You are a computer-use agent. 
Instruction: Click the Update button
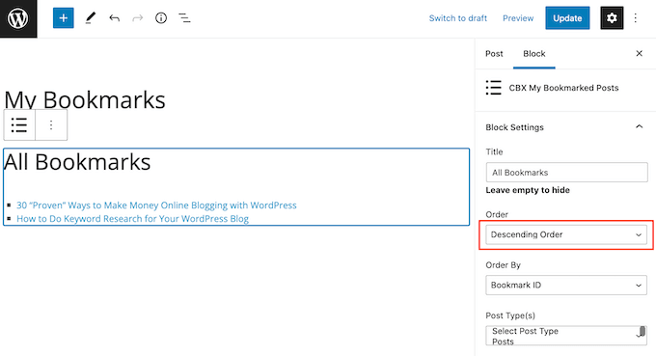[567, 18]
